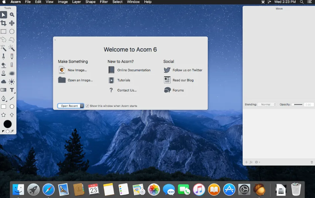Select the Eraser tool
The image size is (315, 198).
tap(12, 65)
